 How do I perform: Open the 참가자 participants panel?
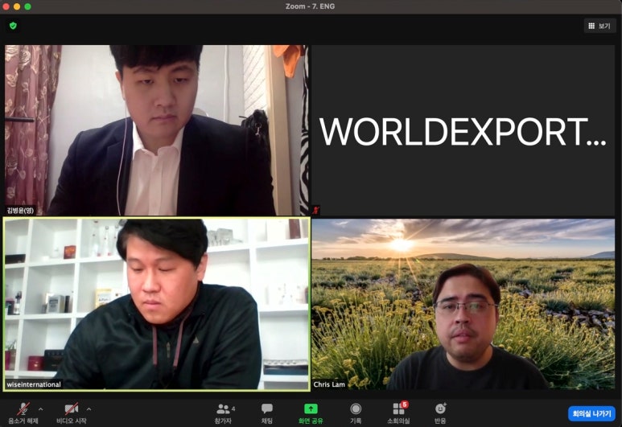pyautogui.click(x=224, y=413)
